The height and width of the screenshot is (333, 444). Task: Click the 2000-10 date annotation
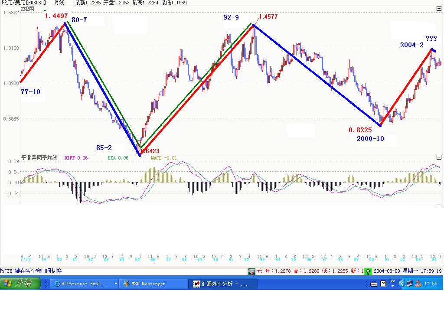370,138
